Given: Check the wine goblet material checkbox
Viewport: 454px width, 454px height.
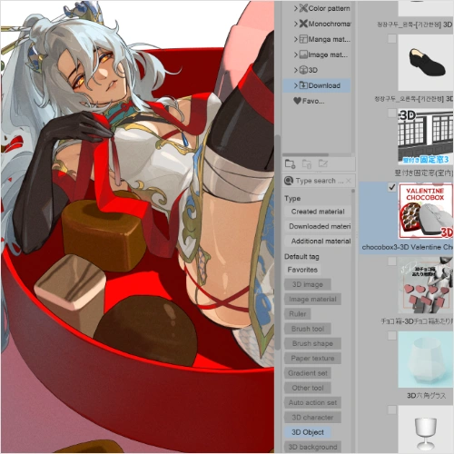Looking at the screenshot, I should click(x=392, y=410).
